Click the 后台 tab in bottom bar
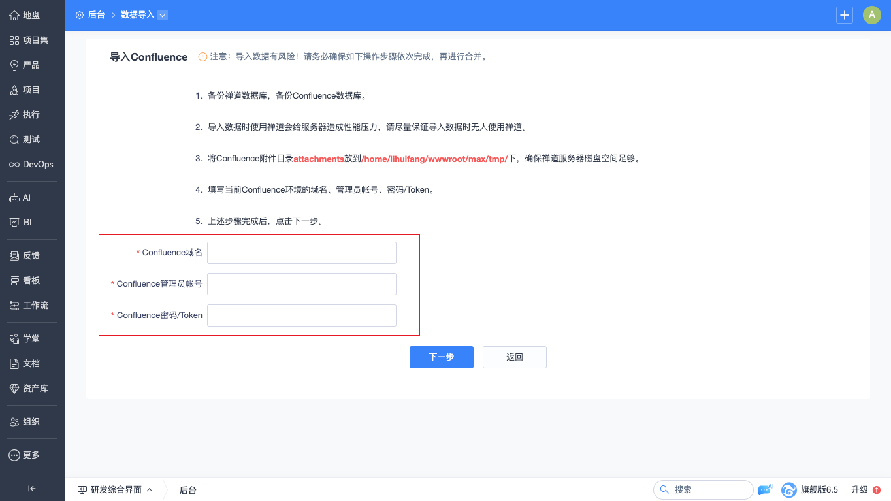 coord(188,490)
